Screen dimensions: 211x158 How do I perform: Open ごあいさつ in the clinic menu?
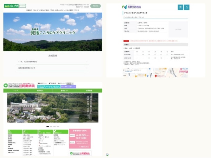[36, 10]
